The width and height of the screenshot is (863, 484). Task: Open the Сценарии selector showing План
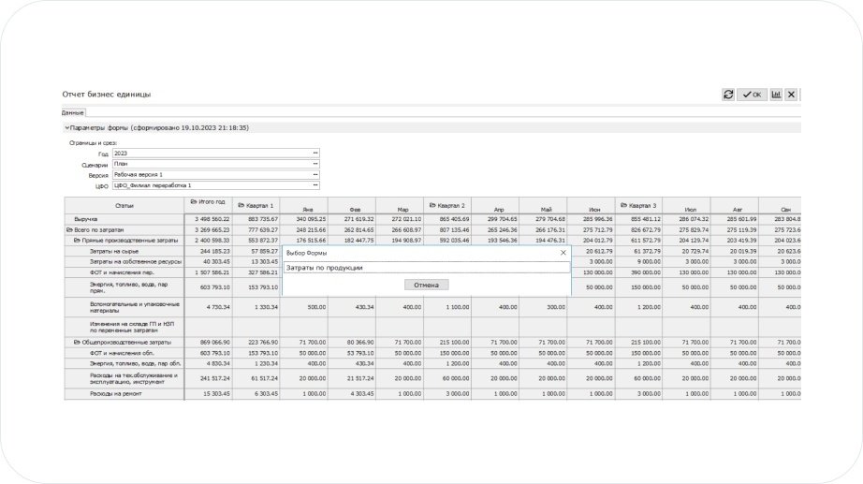click(315, 164)
